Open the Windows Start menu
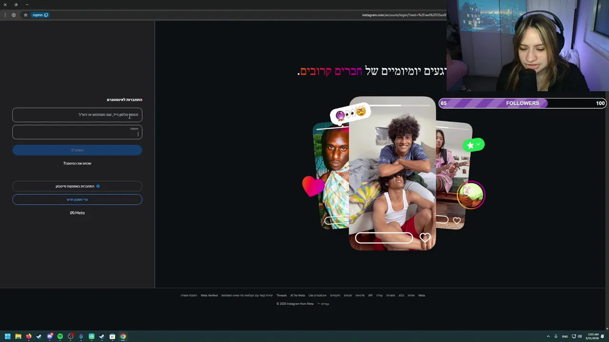 tap(8, 336)
